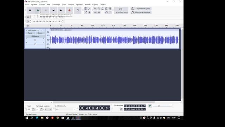Open clip options three-dots menu
This screenshot has width=225, height=127.
pos(176,30)
